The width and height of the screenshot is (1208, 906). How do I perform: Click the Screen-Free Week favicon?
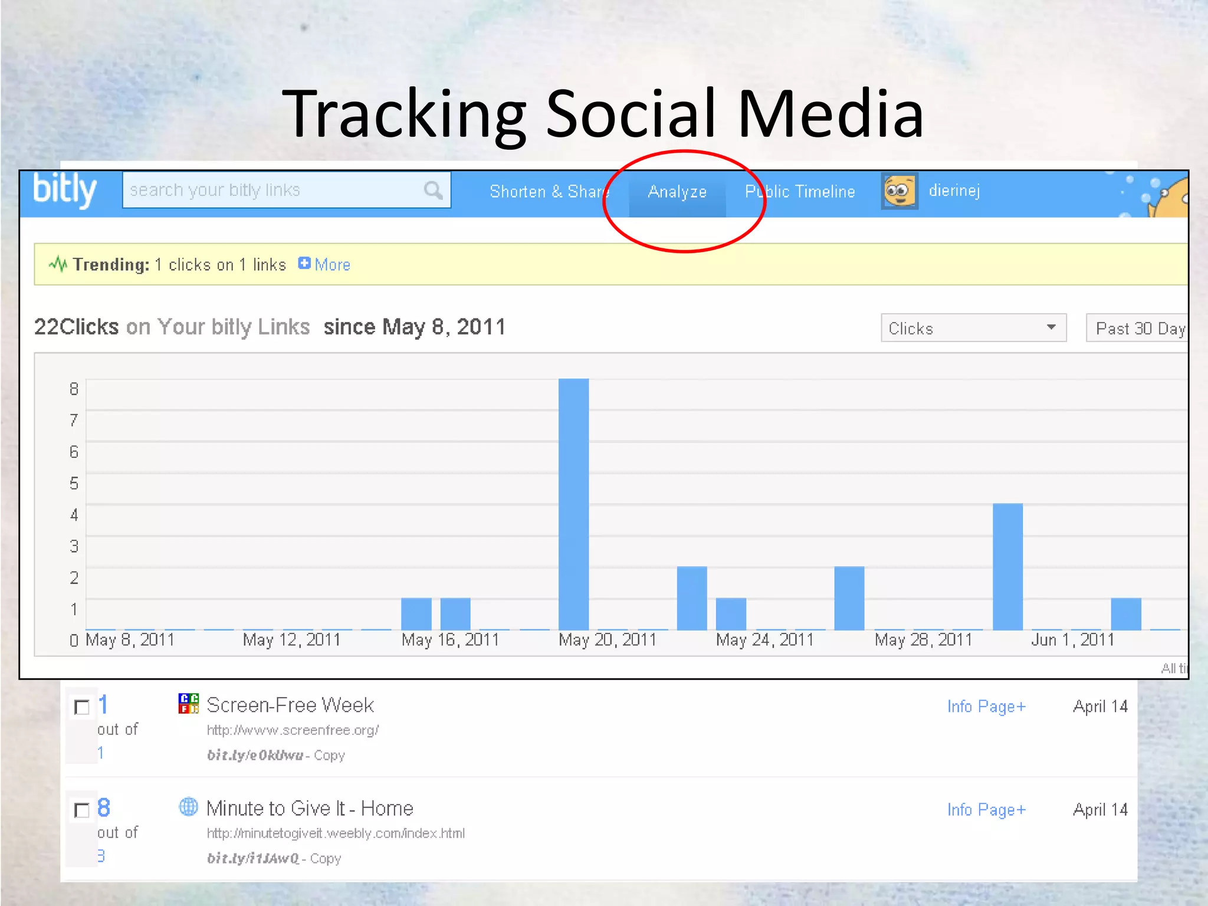pyautogui.click(x=188, y=704)
